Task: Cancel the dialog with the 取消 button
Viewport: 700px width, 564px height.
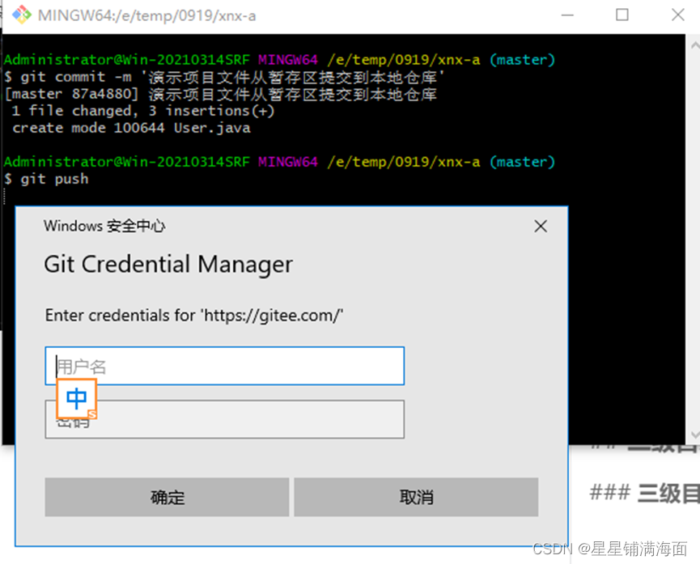Action: tap(416, 497)
